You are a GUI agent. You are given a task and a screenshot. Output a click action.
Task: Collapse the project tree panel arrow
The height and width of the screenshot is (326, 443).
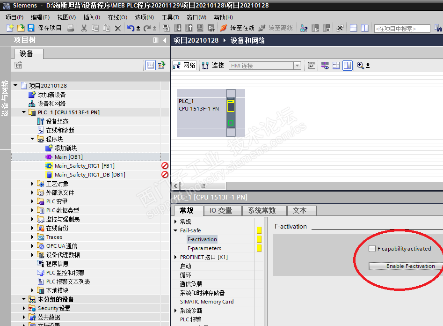click(165, 40)
